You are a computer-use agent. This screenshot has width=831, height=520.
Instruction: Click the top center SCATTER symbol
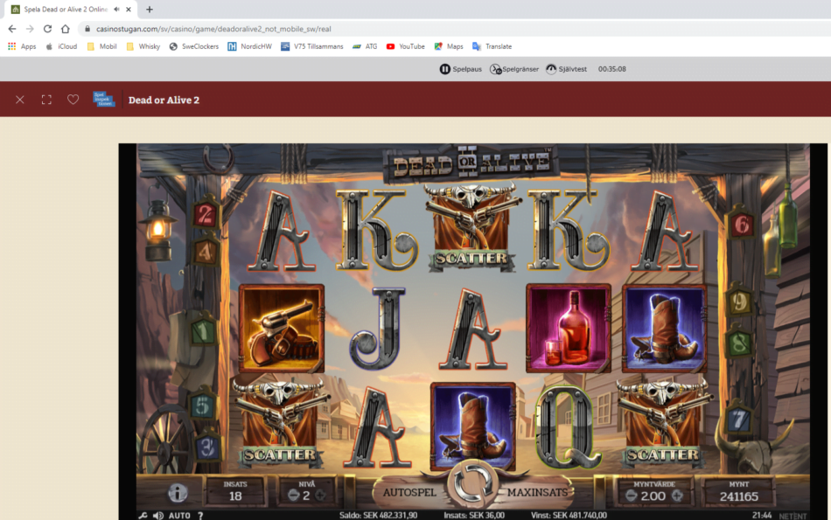tap(471, 228)
